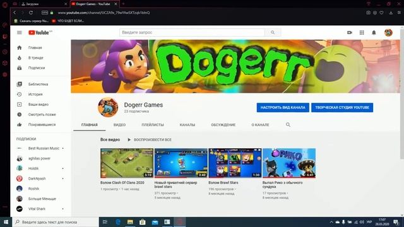Click ВОСПРОИЗВЕСТИ ВСЕ play all
This screenshot has height=227, width=404.
pos(150,140)
